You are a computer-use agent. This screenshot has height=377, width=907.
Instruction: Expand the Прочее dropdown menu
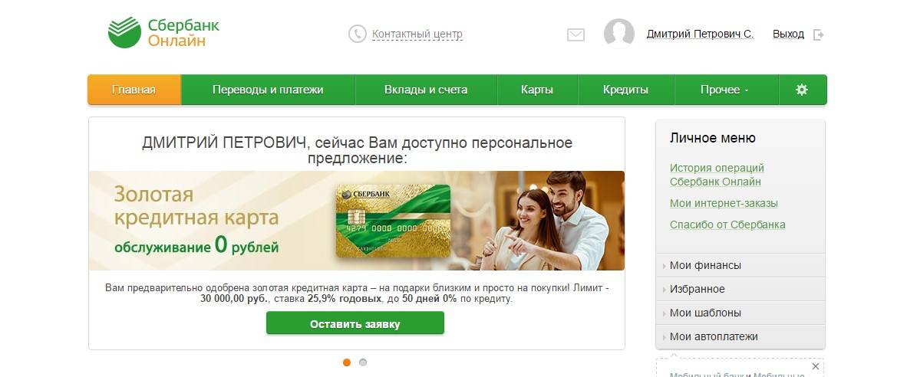tap(726, 90)
